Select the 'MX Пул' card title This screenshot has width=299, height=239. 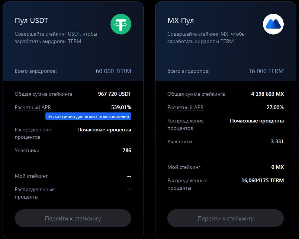click(180, 21)
